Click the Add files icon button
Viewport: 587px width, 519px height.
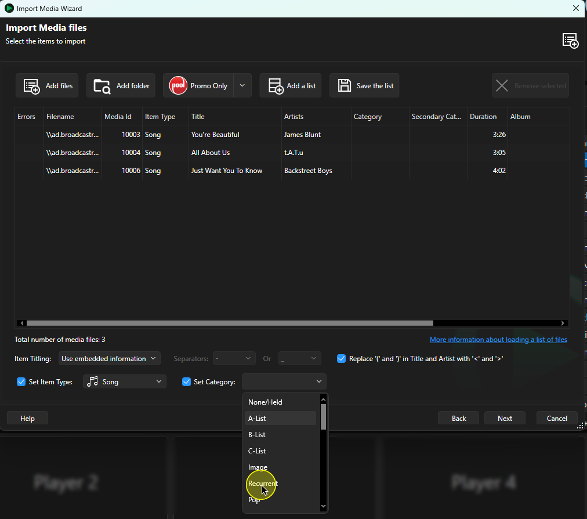[x=31, y=86]
